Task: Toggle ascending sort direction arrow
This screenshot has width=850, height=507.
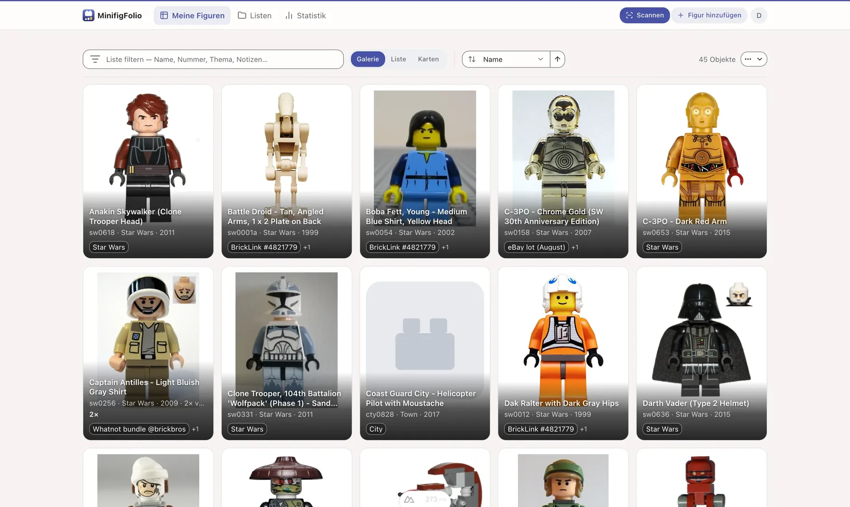Action: point(557,59)
